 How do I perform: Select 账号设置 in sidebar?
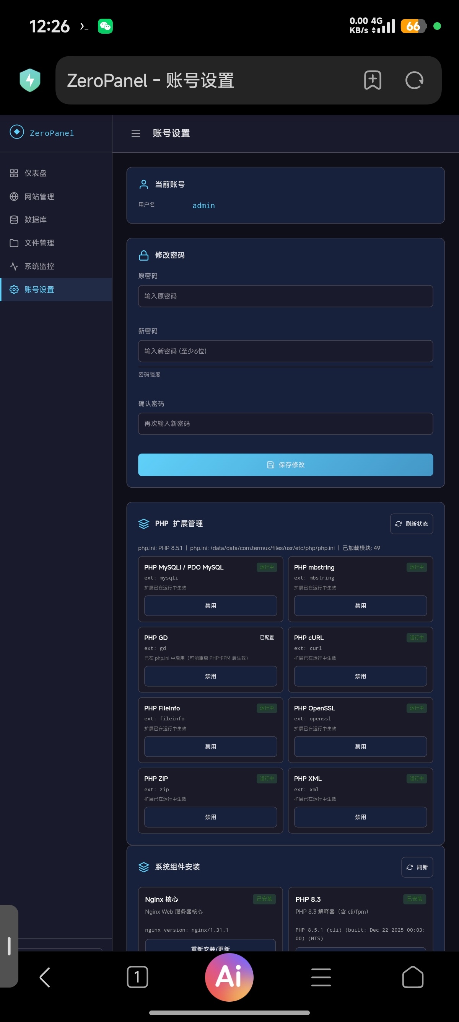(x=56, y=290)
